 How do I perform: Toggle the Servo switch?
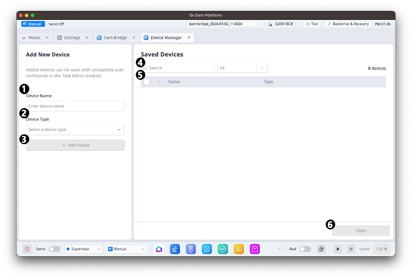point(54,249)
